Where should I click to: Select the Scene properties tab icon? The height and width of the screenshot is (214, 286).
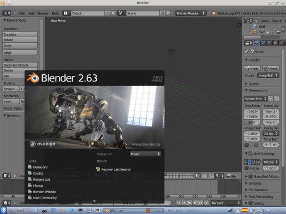coord(263,43)
